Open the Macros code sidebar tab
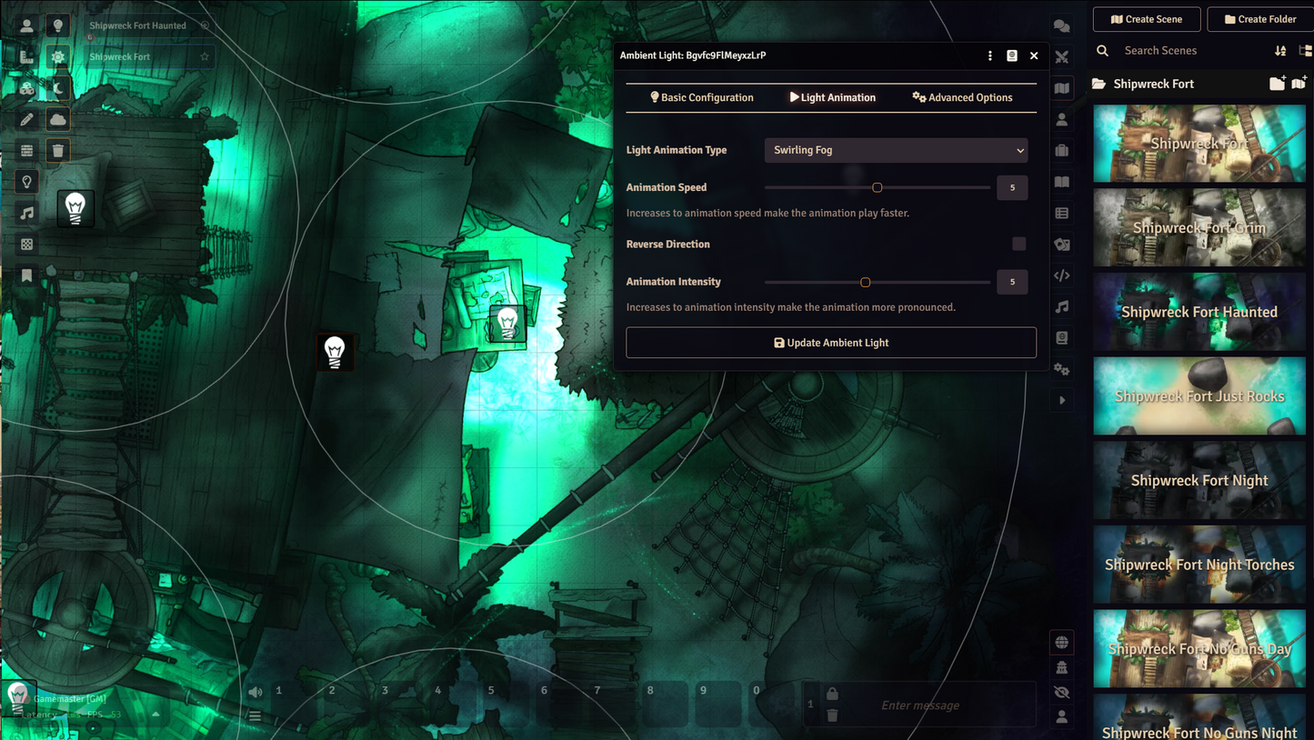This screenshot has width=1314, height=740. tap(1061, 275)
